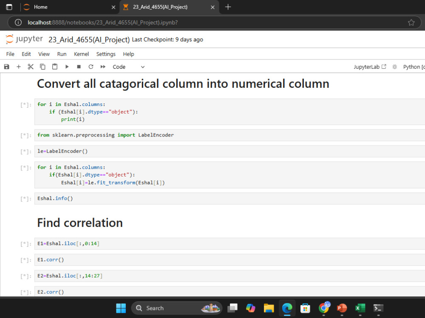Switch to Microsoft Edge in taskbar
This screenshot has height=318, width=425.
pyautogui.click(x=287, y=308)
